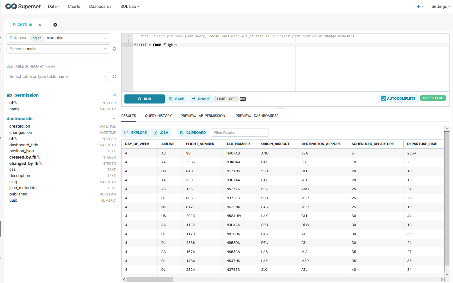This screenshot has width=453, height=283.
Task: Open the Database selection dropdown
Action: pyautogui.click(x=58, y=38)
